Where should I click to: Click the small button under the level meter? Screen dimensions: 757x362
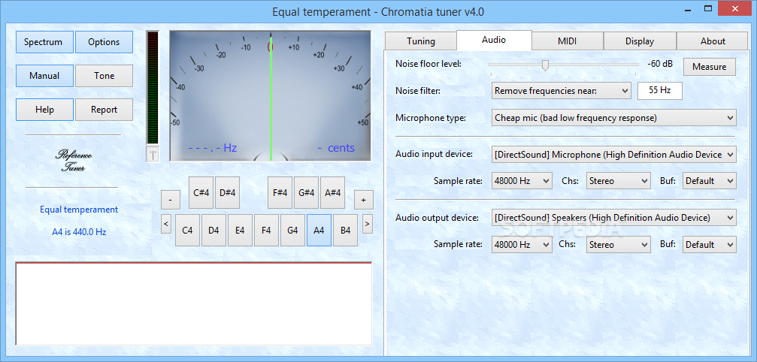153,154
